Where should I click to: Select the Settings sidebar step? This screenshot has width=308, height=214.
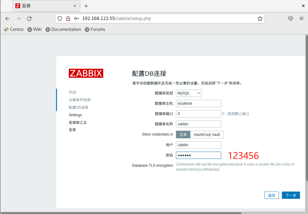point(75,115)
